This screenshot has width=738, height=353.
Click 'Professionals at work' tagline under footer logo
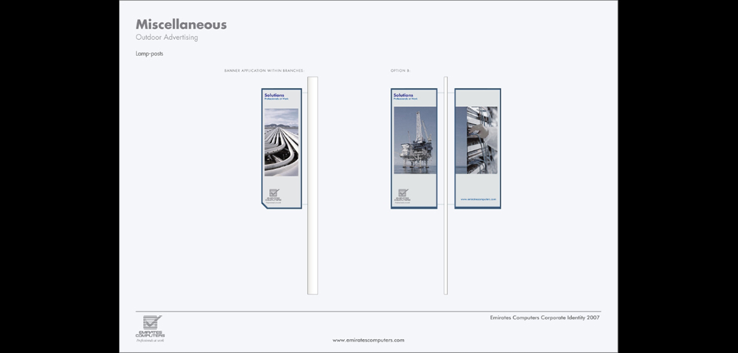[150, 341]
